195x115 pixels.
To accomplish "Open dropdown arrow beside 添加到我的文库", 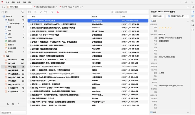I will (188, 16).
